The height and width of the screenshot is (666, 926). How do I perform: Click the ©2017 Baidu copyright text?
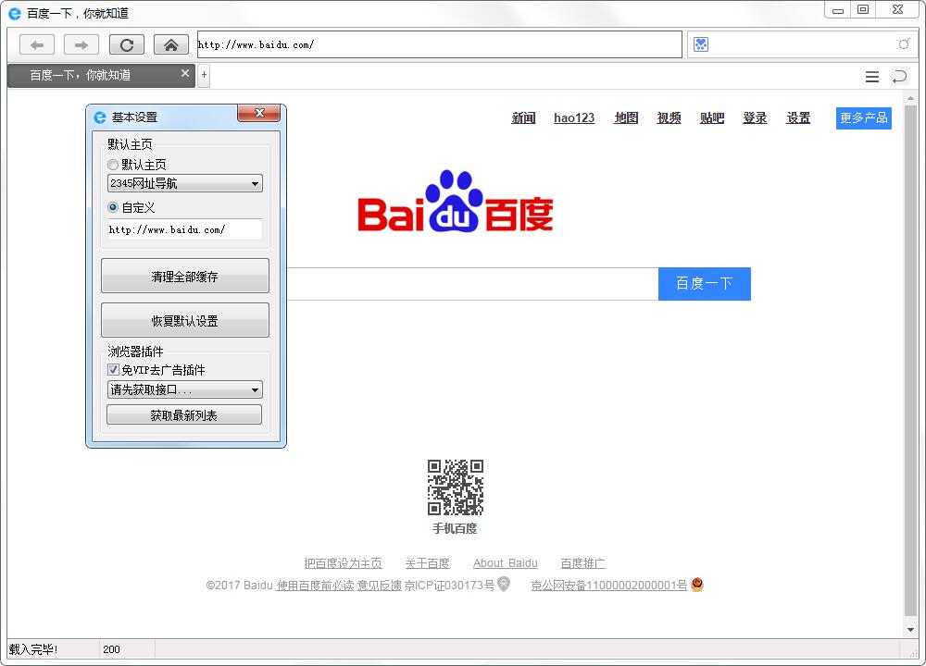pyautogui.click(x=239, y=586)
